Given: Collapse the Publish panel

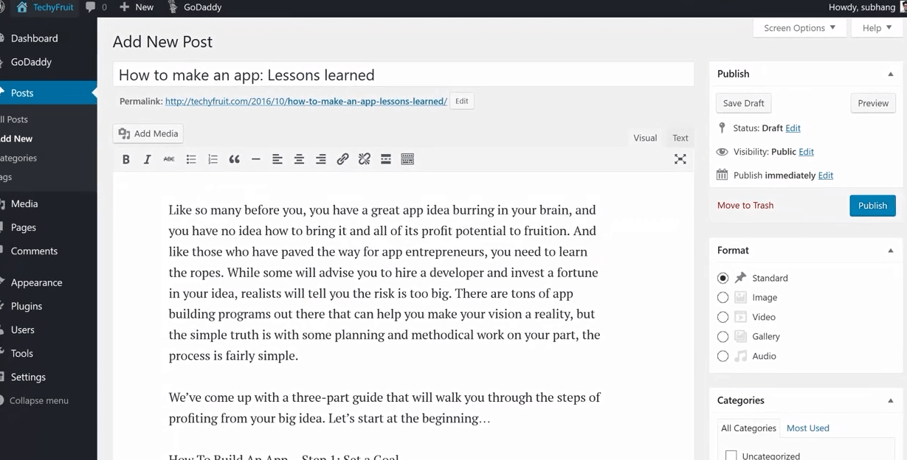Looking at the screenshot, I should [890, 74].
